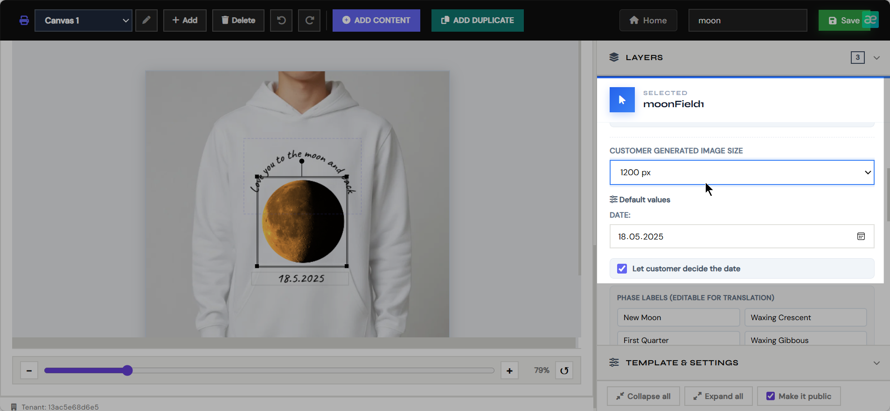Click the zoom slider handle
This screenshot has width=890, height=411.
(x=127, y=370)
